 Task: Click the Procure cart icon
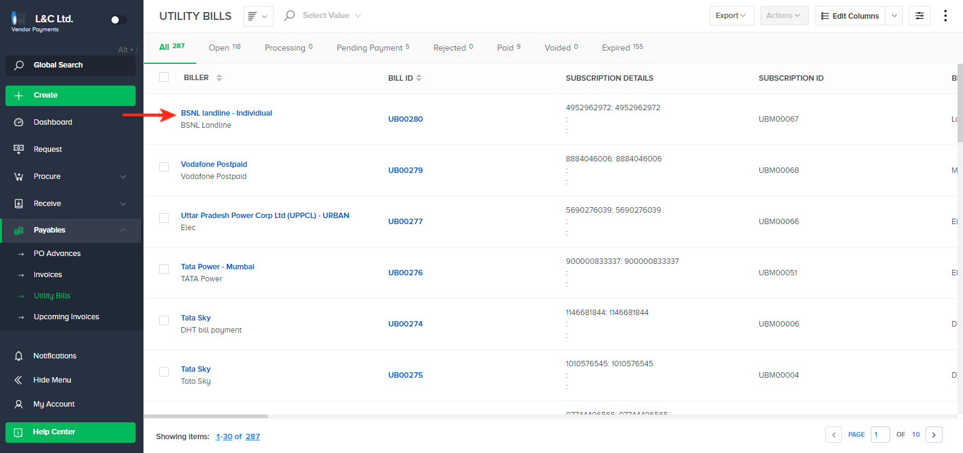point(19,177)
